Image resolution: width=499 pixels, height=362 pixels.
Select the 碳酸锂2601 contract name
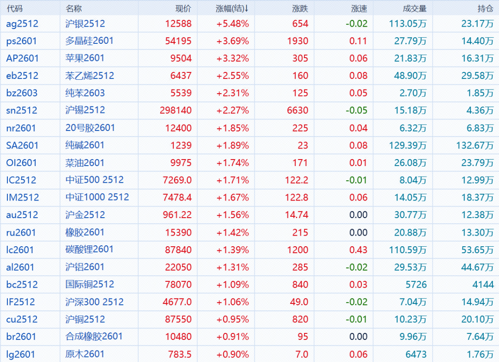pyautogui.click(x=89, y=249)
